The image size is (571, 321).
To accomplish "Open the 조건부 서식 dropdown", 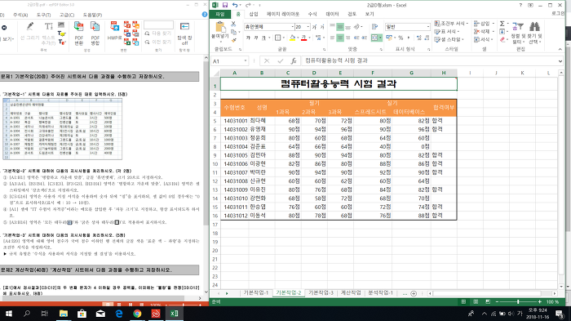I will 451,24.
